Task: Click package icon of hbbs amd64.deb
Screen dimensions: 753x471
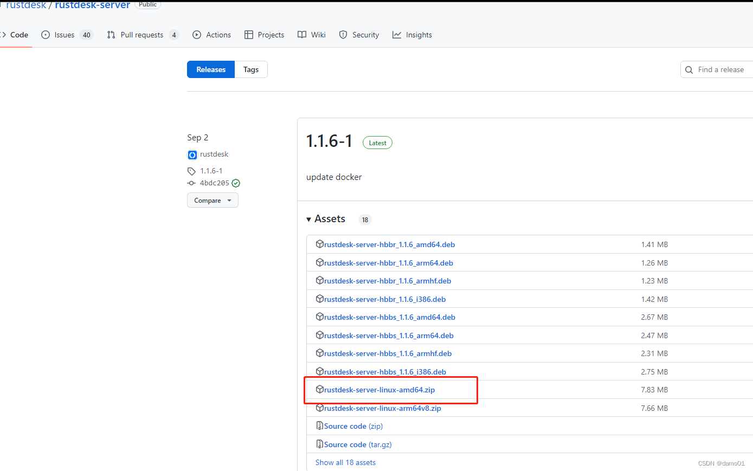Action: click(320, 317)
